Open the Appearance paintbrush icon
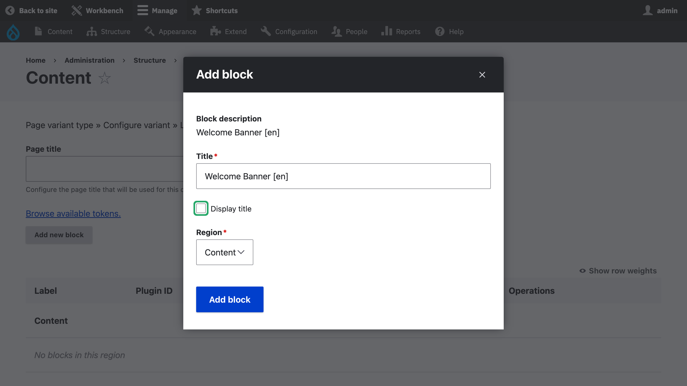687x386 pixels. pos(149,31)
